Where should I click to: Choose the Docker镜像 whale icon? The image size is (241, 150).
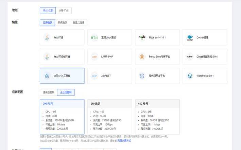(190, 38)
